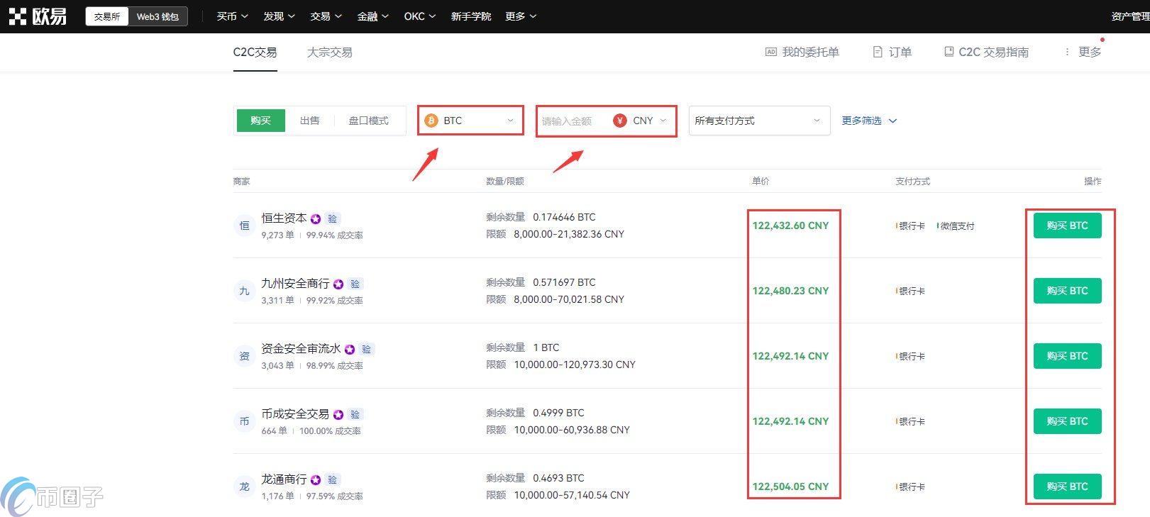
Task: Select the 购买 buy side
Action: click(x=260, y=121)
